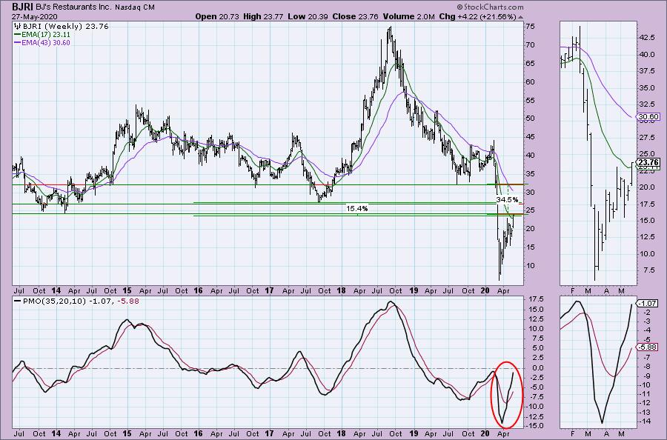The width and height of the screenshot is (667, 440).
Task: Click the "37.5" label on the zoom panel axis
Action: (x=648, y=70)
